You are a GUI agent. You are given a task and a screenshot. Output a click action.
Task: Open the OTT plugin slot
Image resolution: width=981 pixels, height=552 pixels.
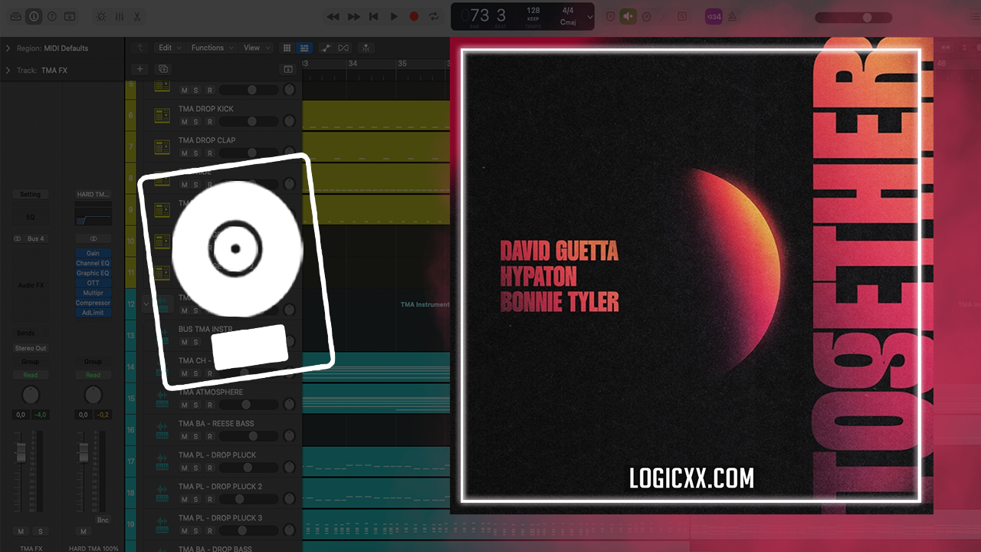coord(93,283)
